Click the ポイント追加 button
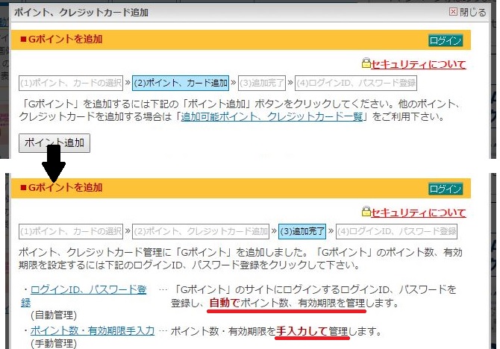Screen dimensions: 500x349 click(54, 143)
